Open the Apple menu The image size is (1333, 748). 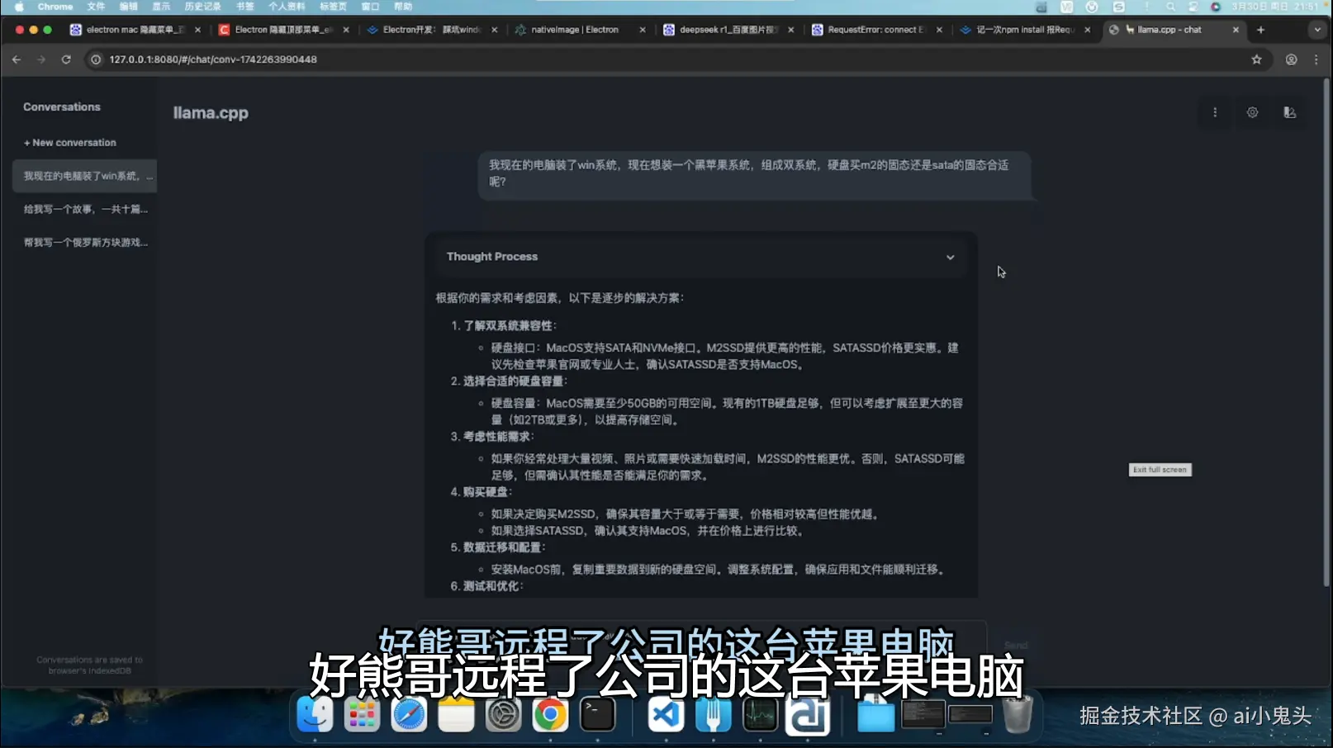pyautogui.click(x=18, y=7)
